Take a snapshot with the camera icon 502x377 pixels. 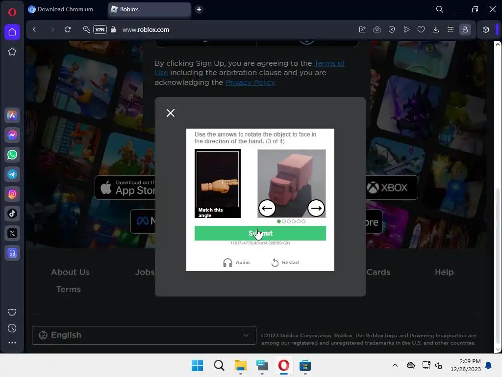pyautogui.click(x=377, y=29)
